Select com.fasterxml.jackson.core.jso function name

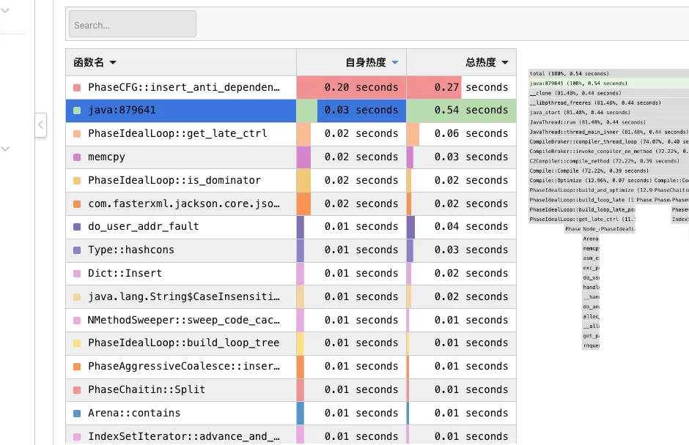184,203
